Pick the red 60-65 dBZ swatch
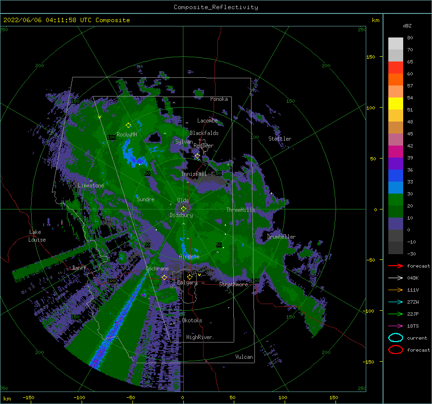The image size is (432, 404). coord(396,68)
